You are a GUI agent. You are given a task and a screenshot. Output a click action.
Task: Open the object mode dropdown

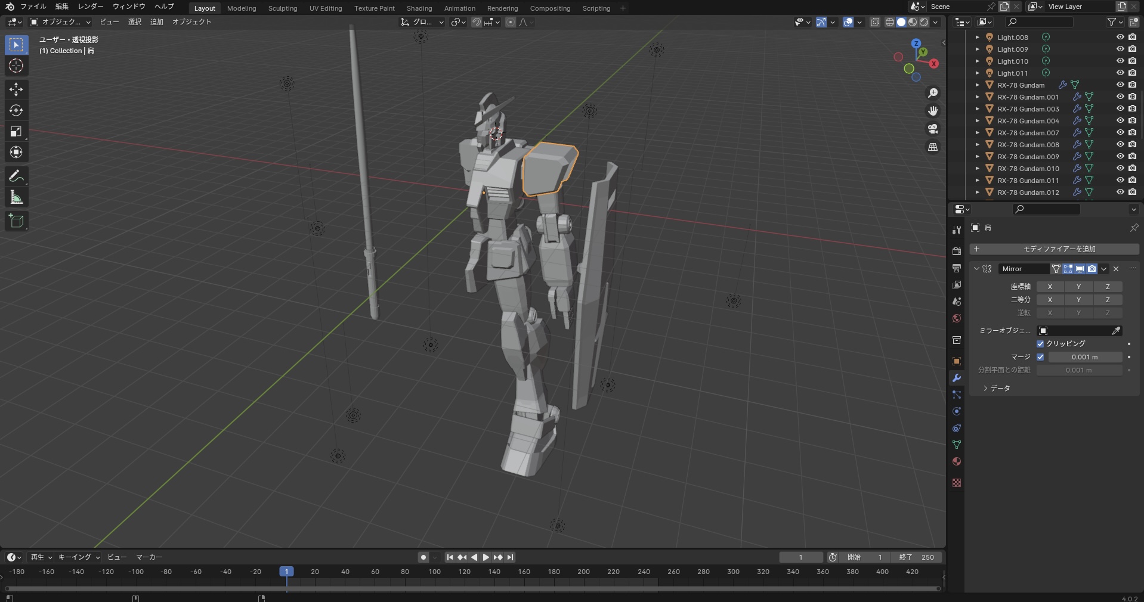(60, 22)
